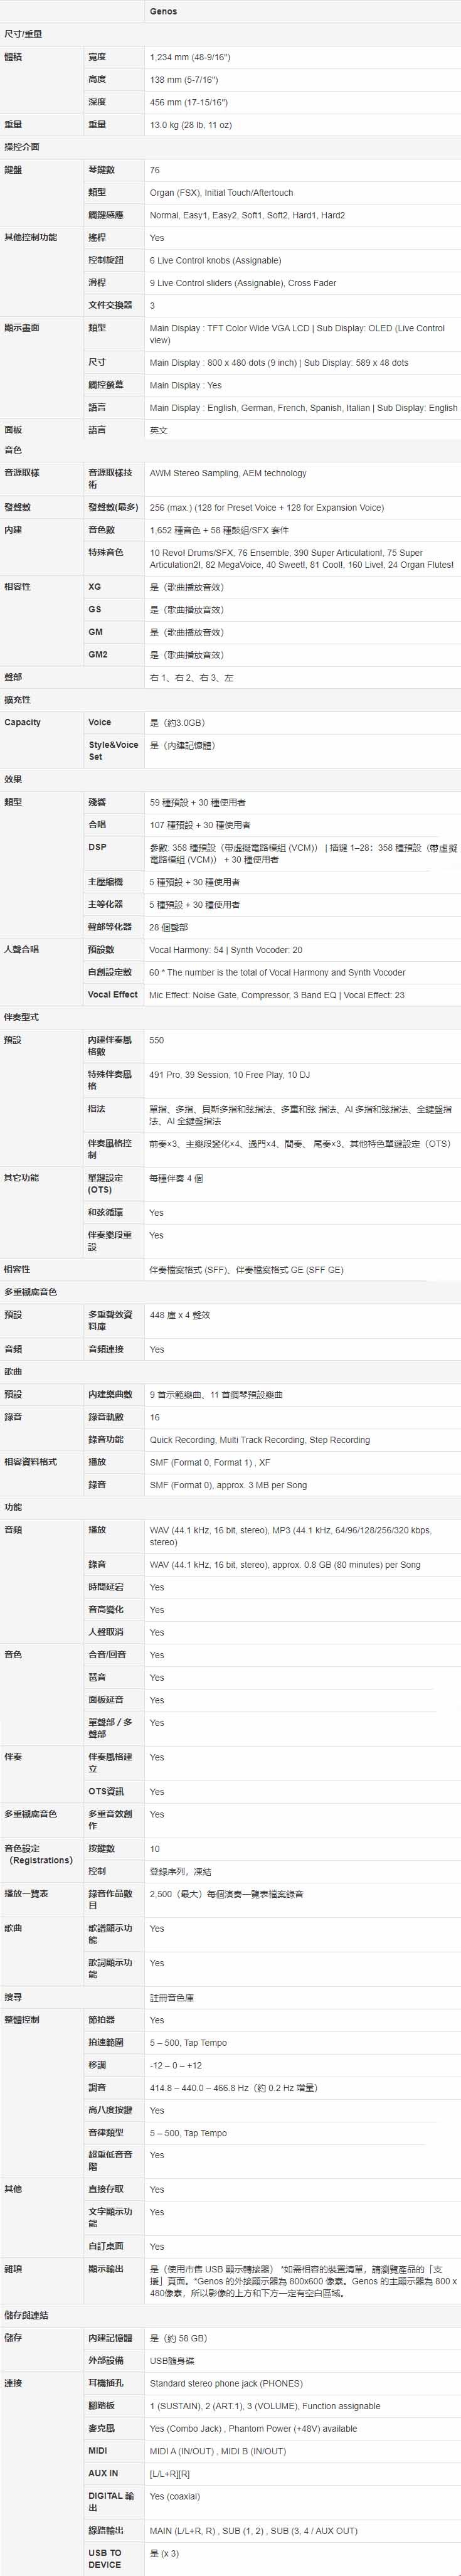Select the depth value '456 mm (17-15/16")'

(189, 102)
